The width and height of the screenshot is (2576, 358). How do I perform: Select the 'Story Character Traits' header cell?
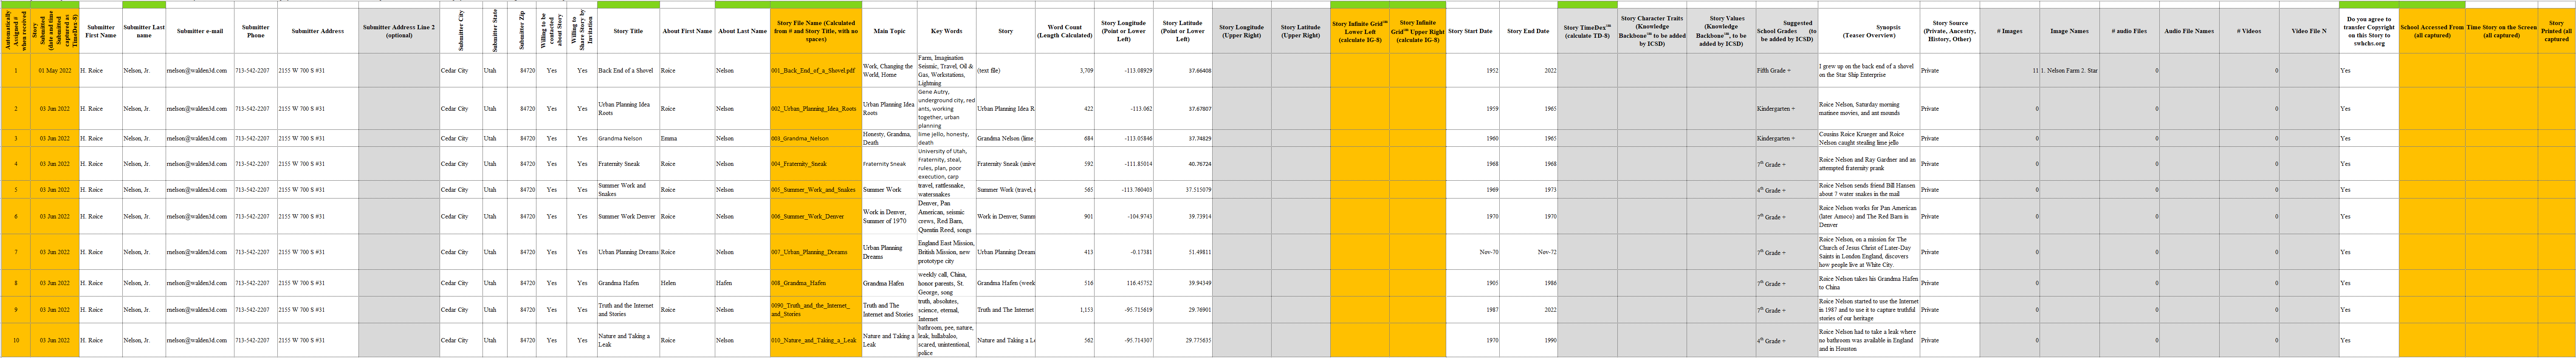[x=1652, y=31]
